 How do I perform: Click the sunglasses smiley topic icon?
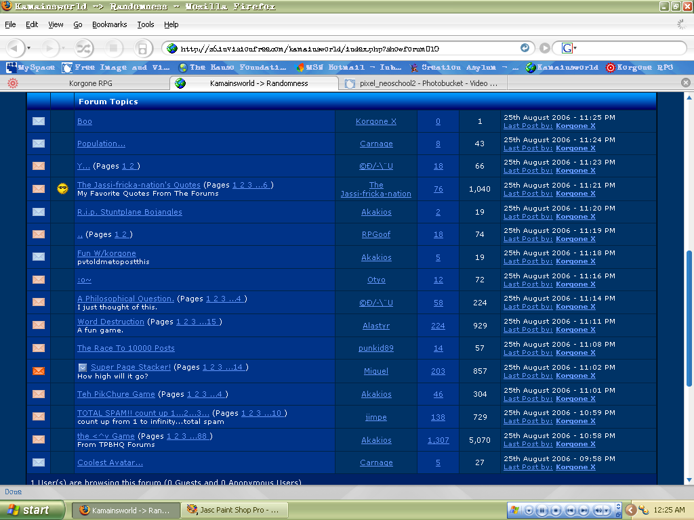click(x=63, y=189)
